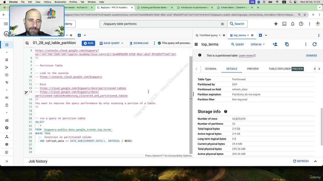Screen dimensions: 323x181
Task: Add new tab in left editor pane
Action: click(79, 35)
